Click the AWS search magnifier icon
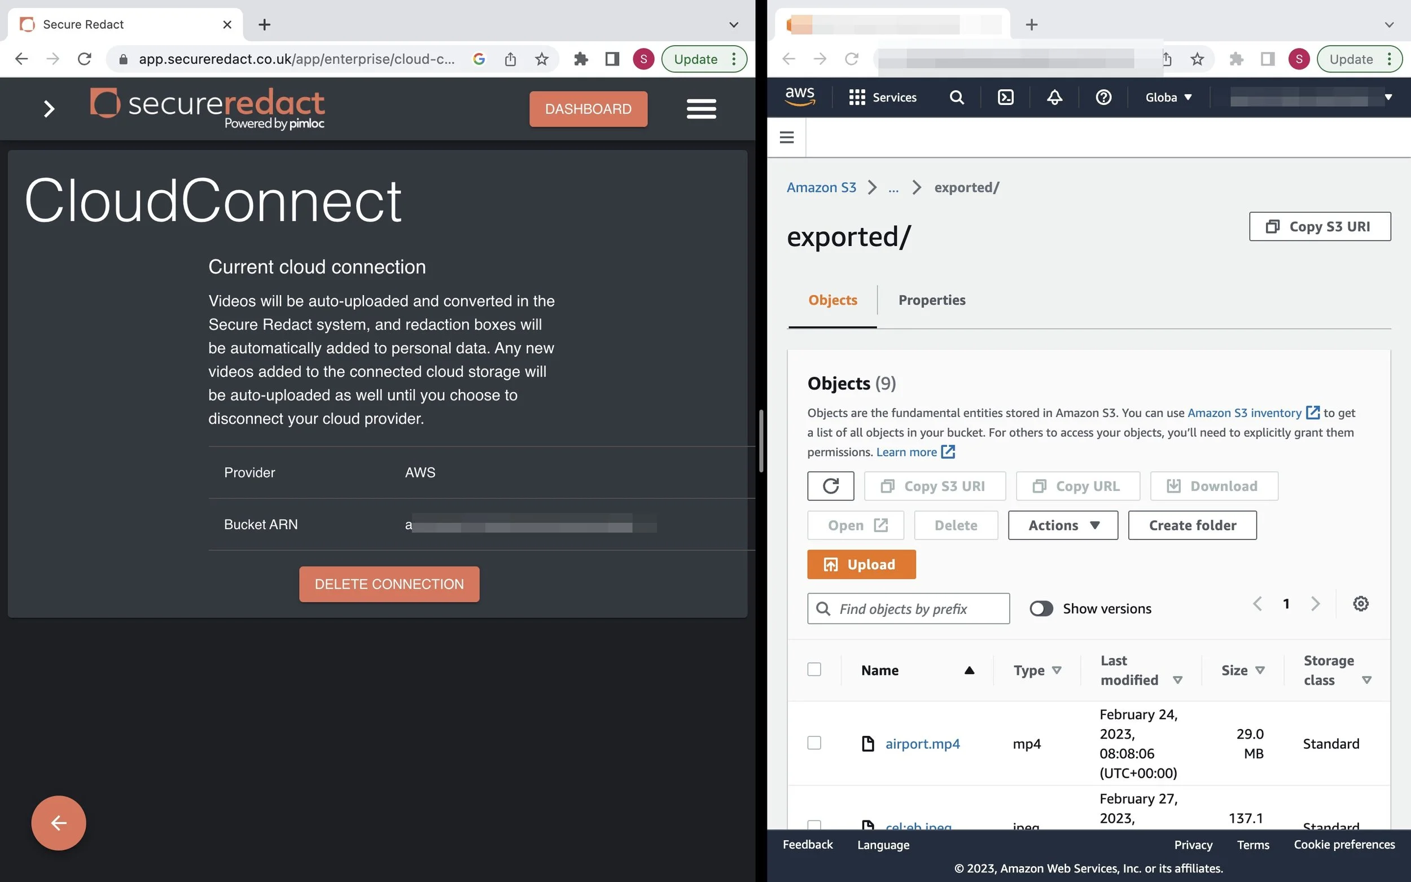Image resolution: width=1411 pixels, height=882 pixels. pyautogui.click(x=957, y=98)
